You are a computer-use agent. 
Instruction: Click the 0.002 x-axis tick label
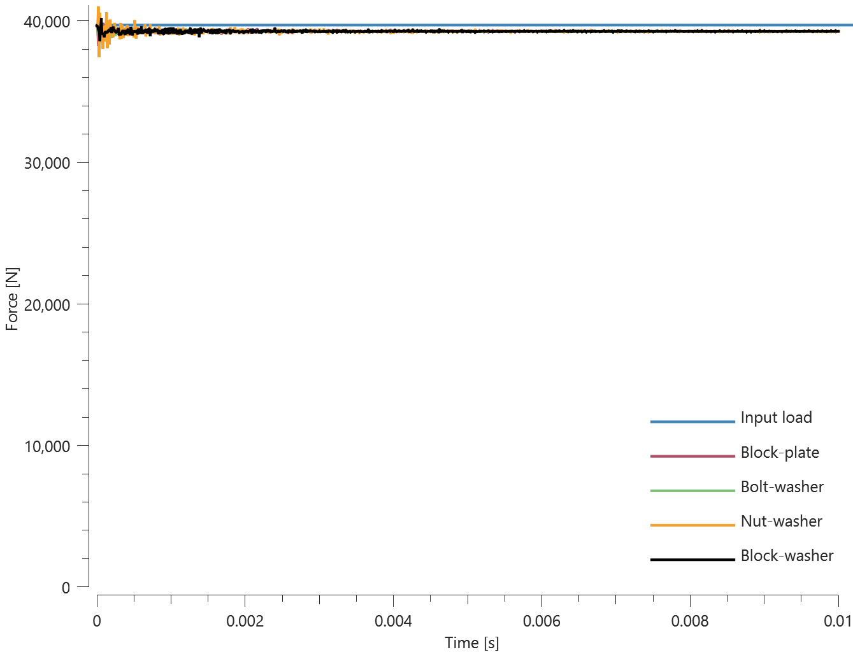tap(245, 621)
